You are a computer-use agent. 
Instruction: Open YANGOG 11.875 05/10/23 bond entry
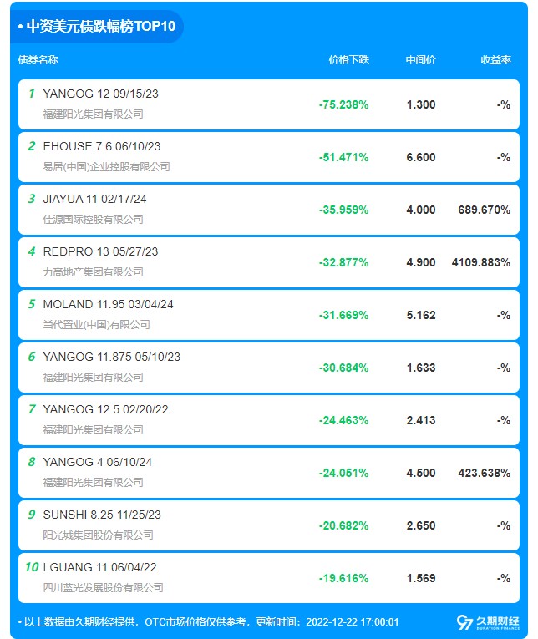[x=269, y=368]
